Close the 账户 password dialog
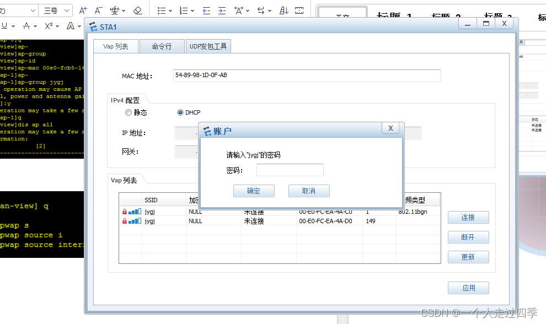Screen dimensions: 546x324 pyautogui.click(x=390, y=128)
